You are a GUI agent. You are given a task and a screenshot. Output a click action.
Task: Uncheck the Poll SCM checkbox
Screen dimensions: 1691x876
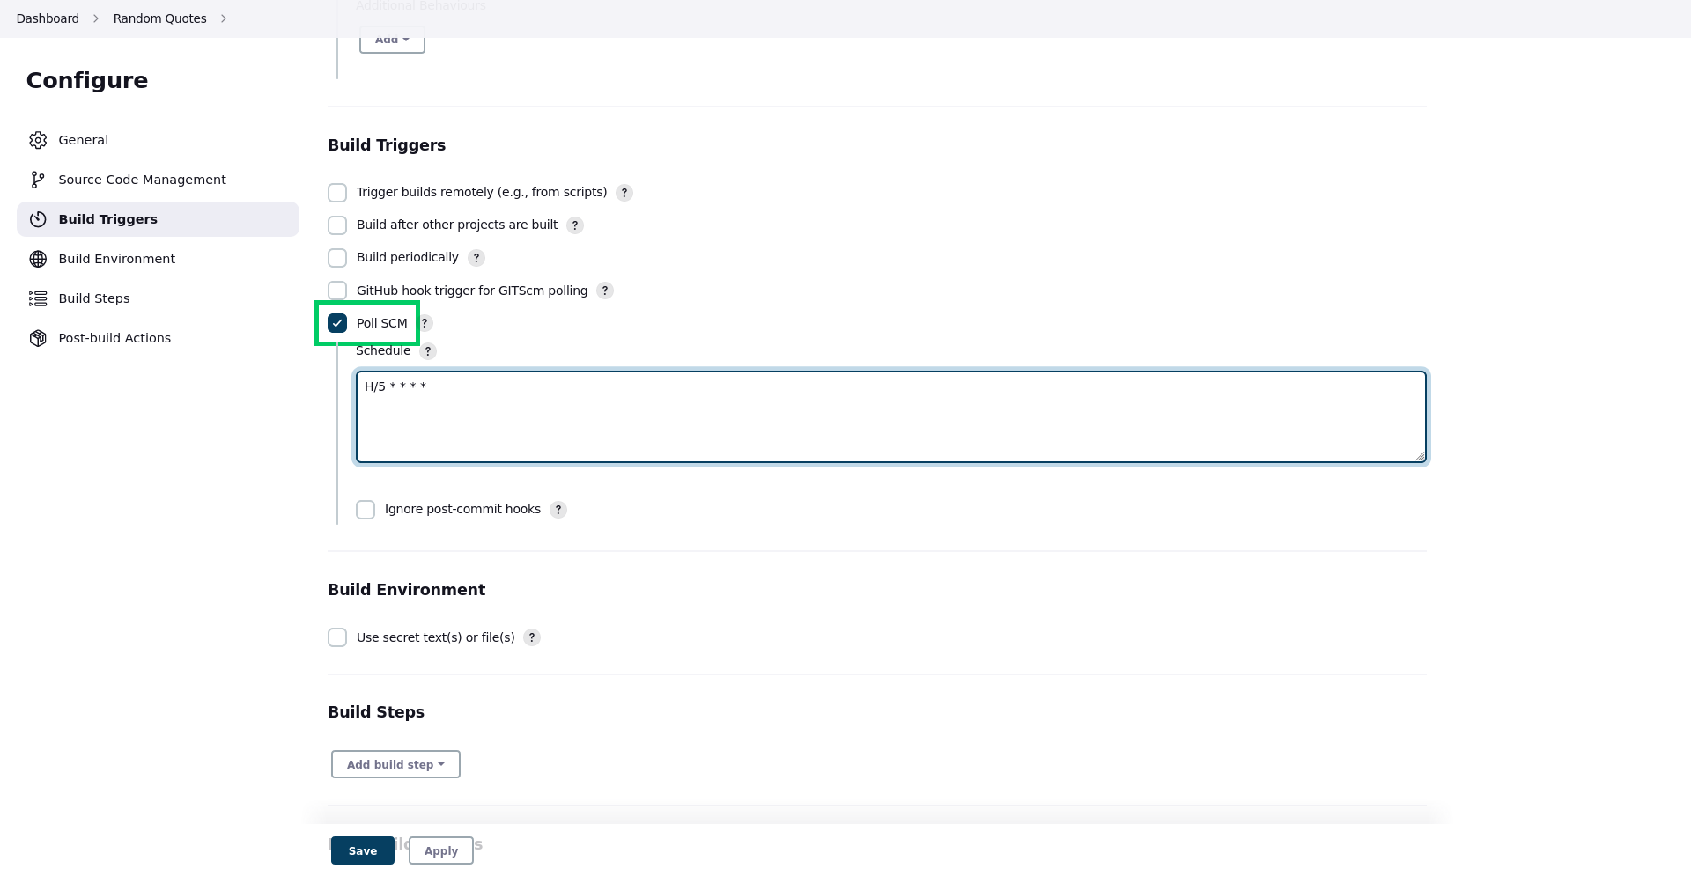pyautogui.click(x=337, y=323)
